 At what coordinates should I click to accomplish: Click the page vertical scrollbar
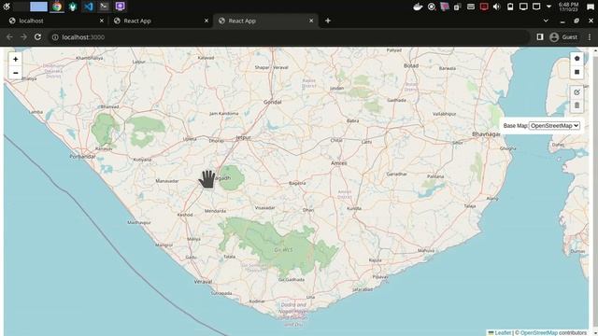pos(595,190)
